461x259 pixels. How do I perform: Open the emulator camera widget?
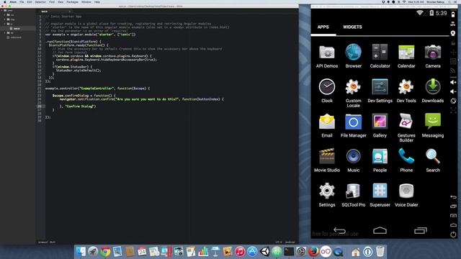coord(453,33)
